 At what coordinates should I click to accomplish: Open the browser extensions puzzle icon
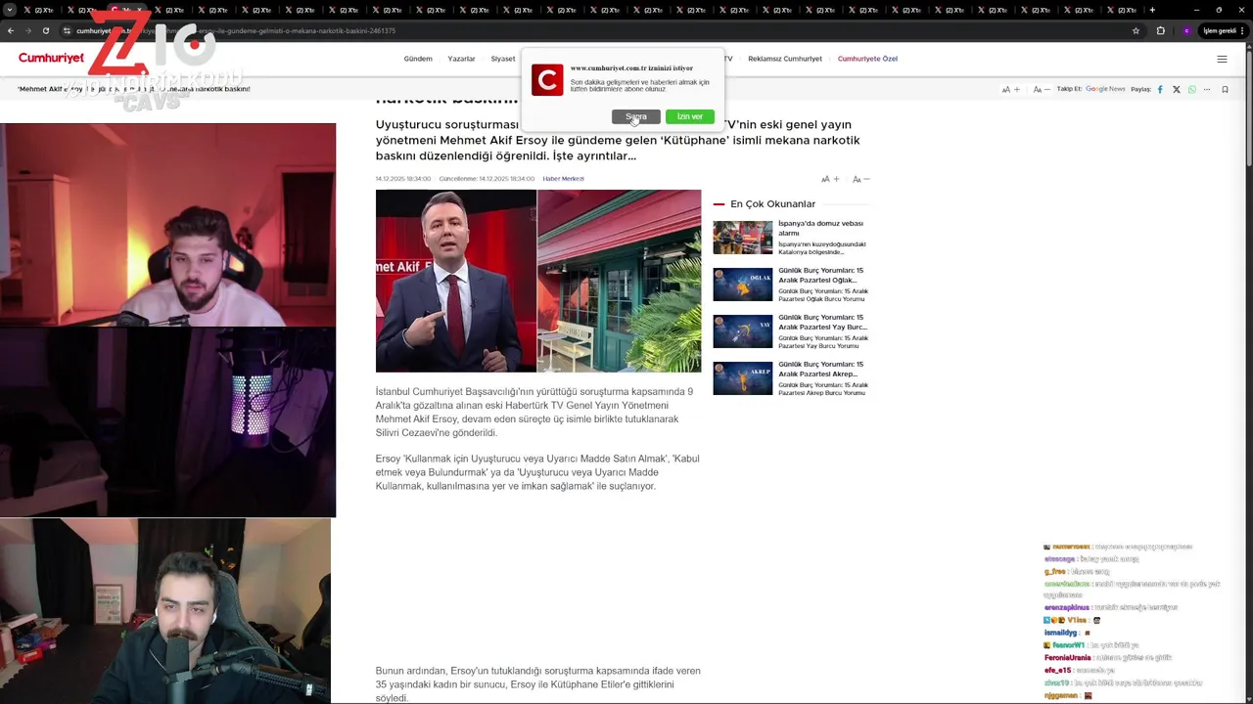(x=1161, y=30)
